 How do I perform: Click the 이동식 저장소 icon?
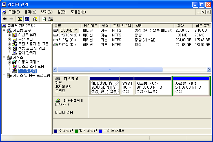15,62
